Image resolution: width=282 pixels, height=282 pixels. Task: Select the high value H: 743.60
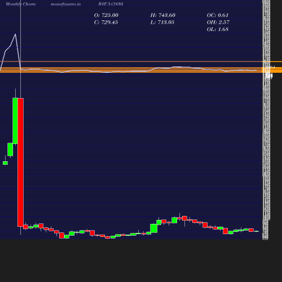(x=163, y=15)
